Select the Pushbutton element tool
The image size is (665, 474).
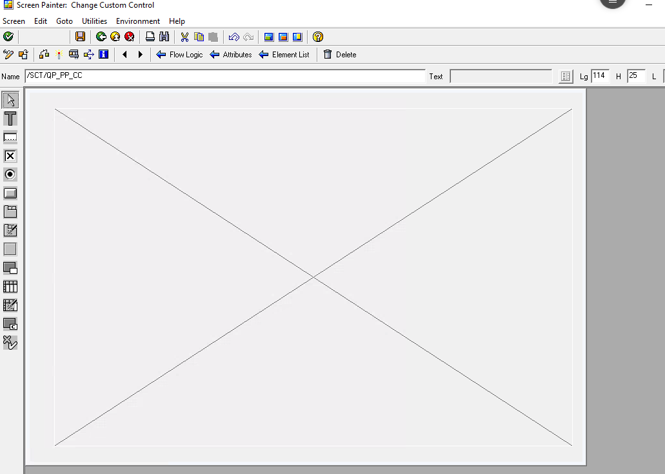pyautogui.click(x=10, y=193)
